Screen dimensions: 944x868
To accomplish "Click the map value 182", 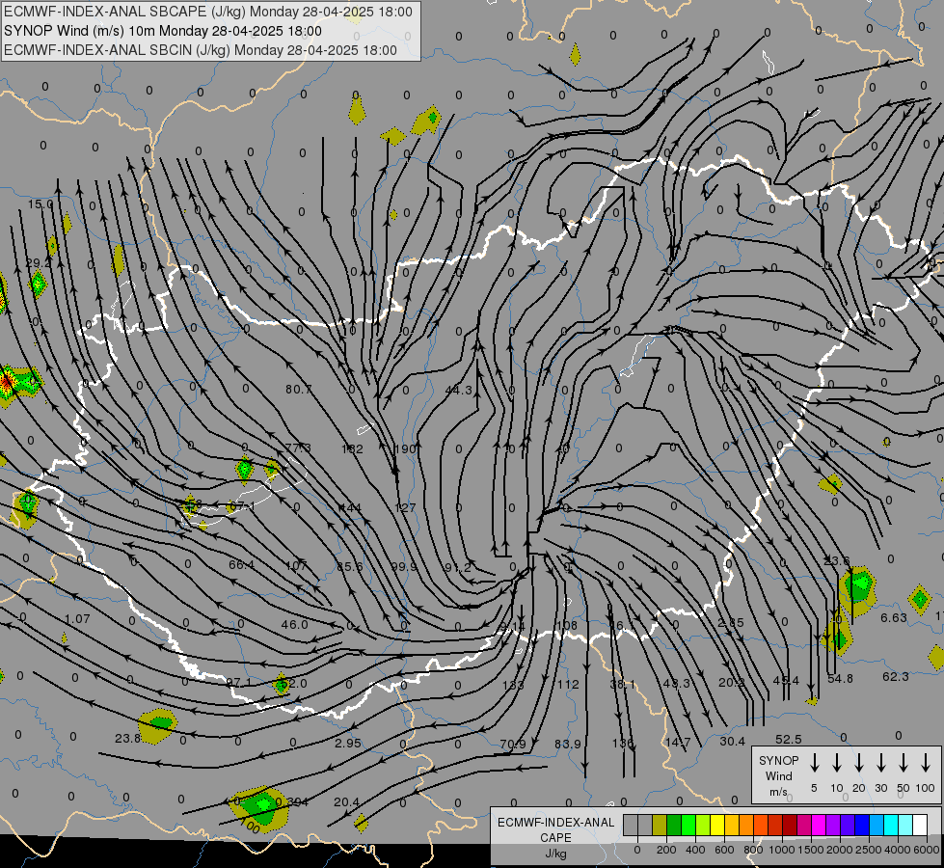I will click(352, 448).
